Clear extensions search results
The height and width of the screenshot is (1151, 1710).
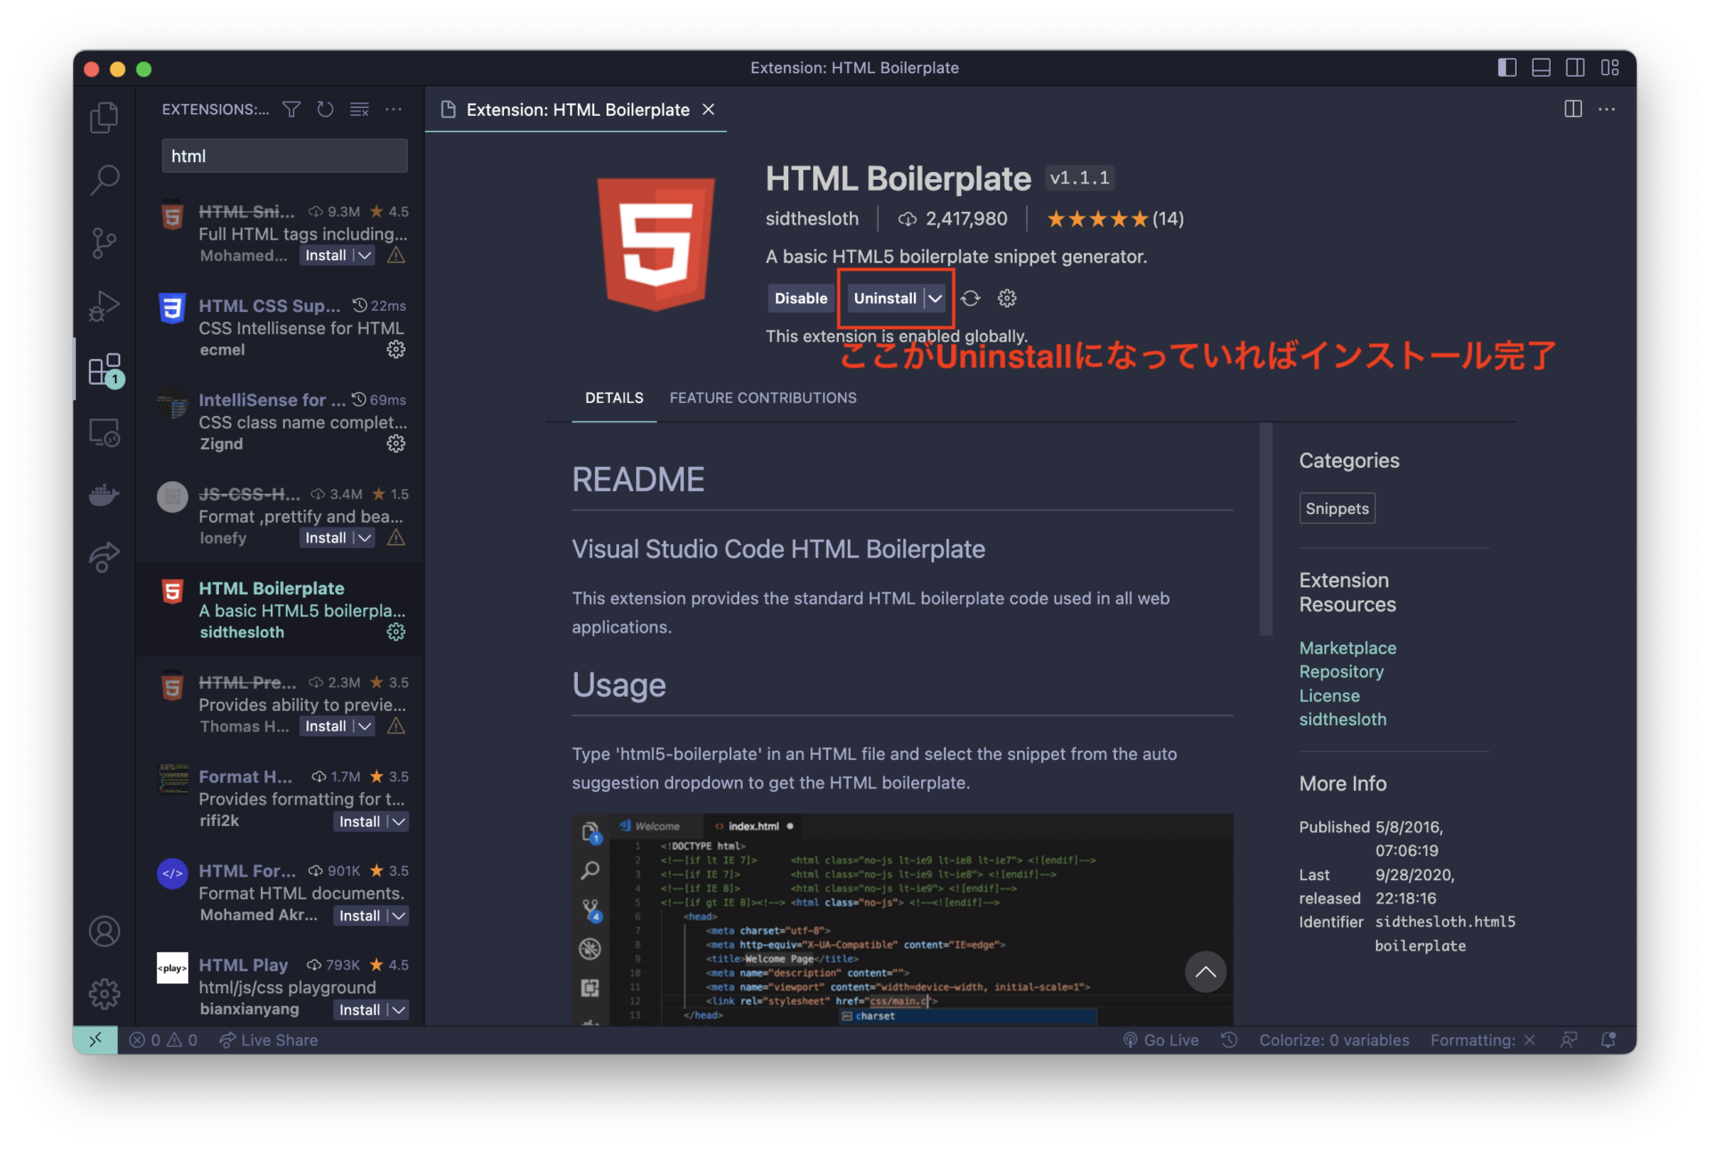point(360,109)
